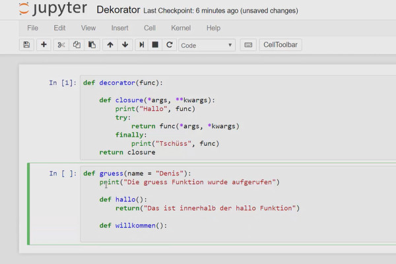This screenshot has height=264, width=396.
Task: Click the 'def closure(*args, **kwargs):' line
Action: 157,100
